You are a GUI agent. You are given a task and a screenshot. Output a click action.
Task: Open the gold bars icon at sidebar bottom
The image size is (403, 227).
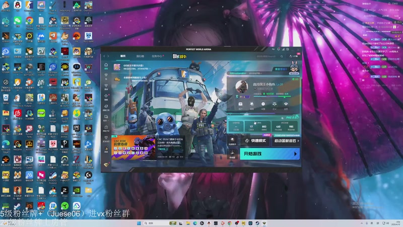coord(106,164)
